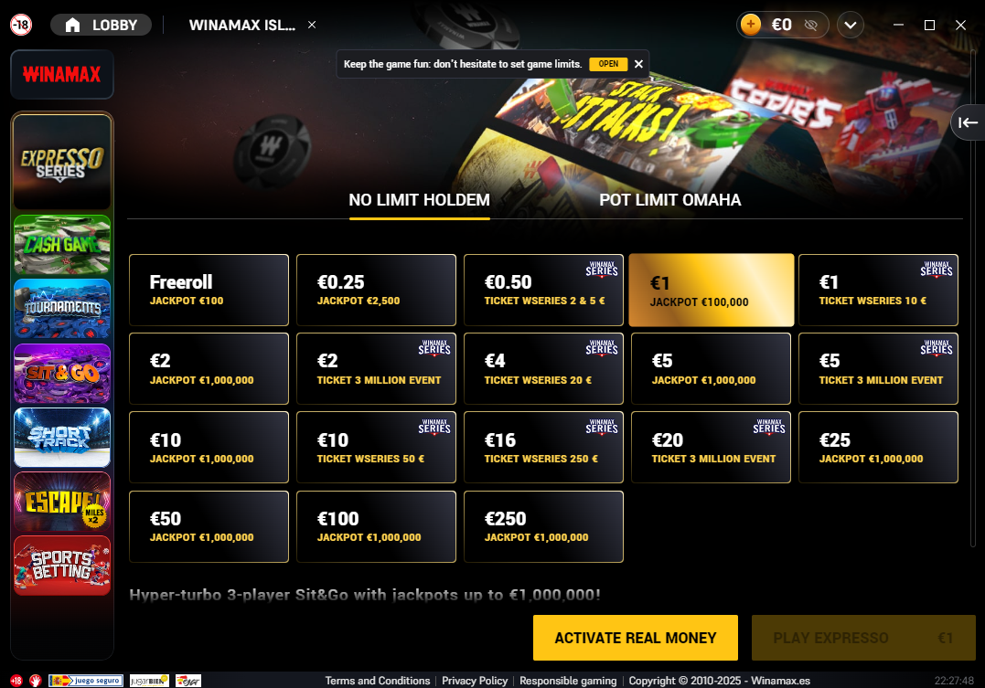
Task: Click the orange plus deposit icon
Action: (x=751, y=25)
